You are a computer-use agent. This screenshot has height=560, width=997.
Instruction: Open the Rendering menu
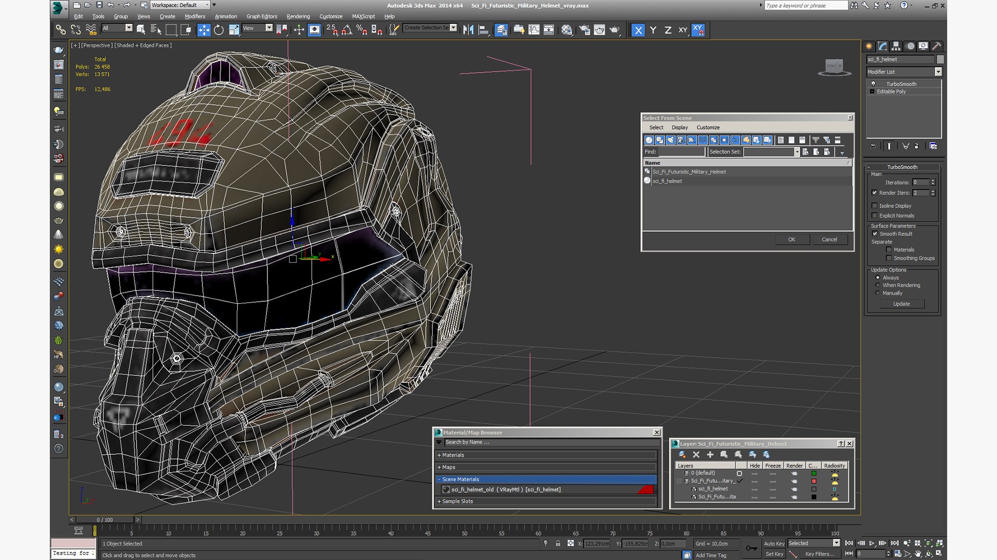(298, 16)
